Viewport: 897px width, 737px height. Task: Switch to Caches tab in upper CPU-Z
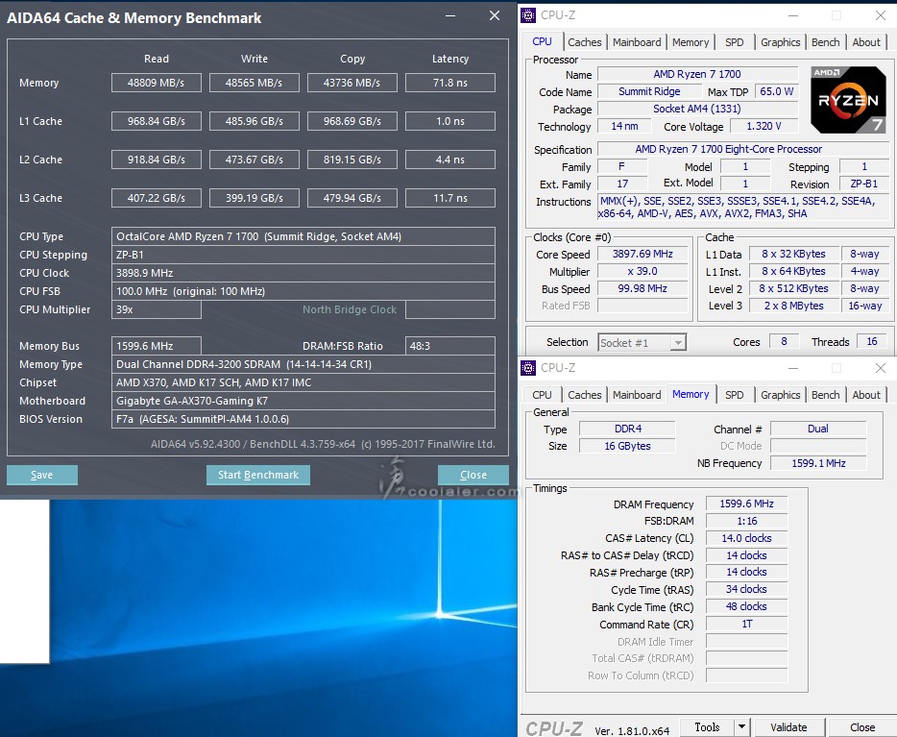click(x=585, y=42)
